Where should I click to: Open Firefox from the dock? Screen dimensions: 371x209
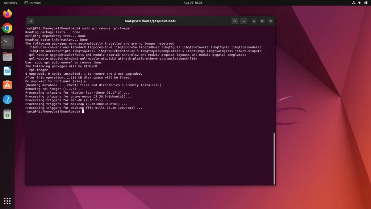click(x=7, y=13)
